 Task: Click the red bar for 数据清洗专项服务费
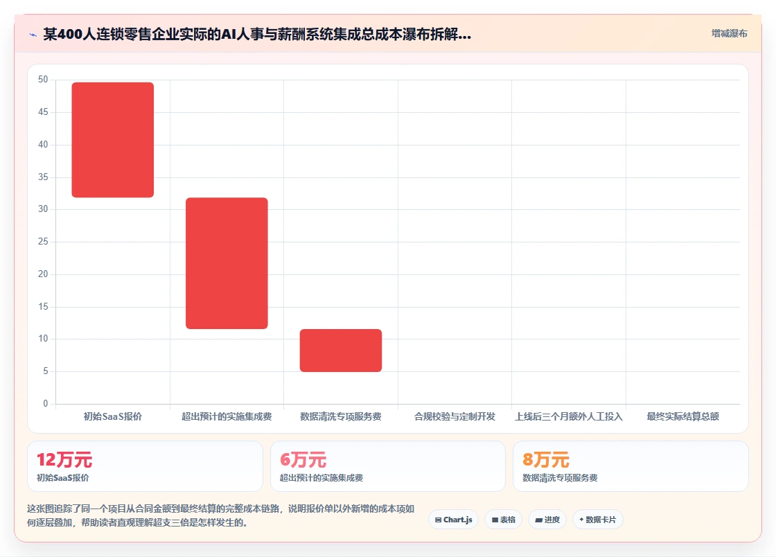pos(341,351)
